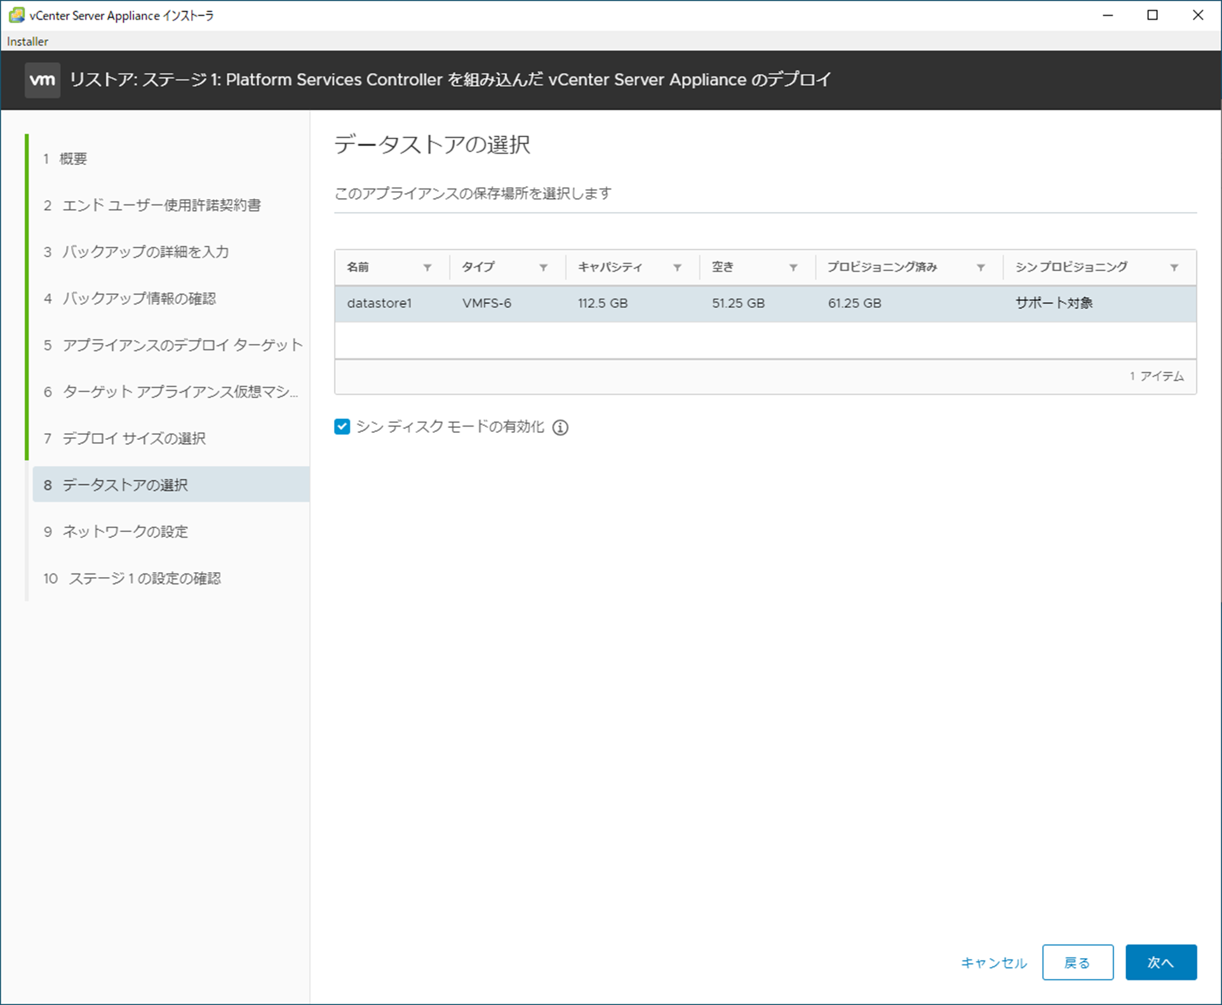Viewport: 1222px width, 1005px height.
Task: Click the thin disk mode info icon
Action: pos(560,427)
